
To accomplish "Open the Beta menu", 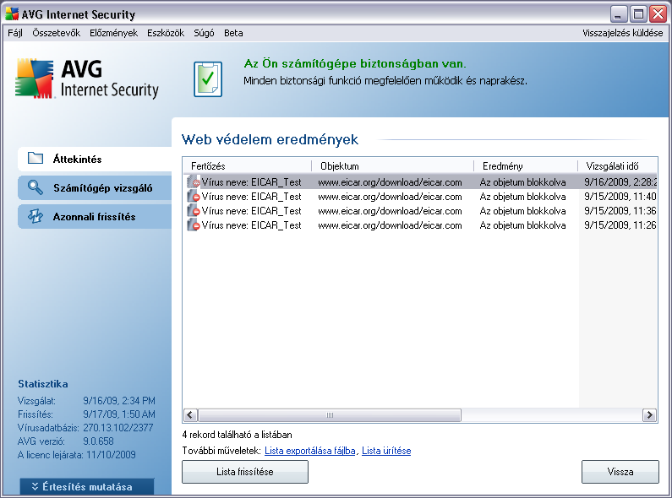I will [x=233, y=33].
